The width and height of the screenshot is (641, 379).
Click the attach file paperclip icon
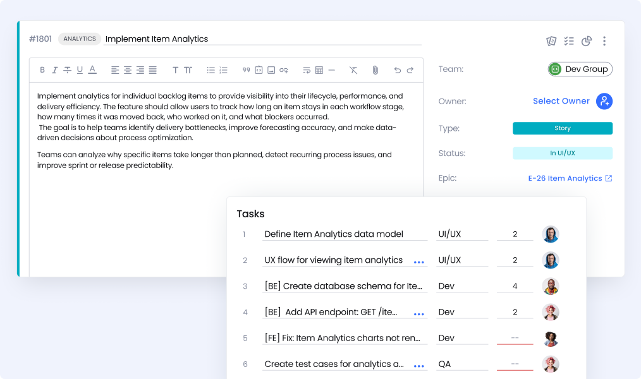click(x=375, y=70)
